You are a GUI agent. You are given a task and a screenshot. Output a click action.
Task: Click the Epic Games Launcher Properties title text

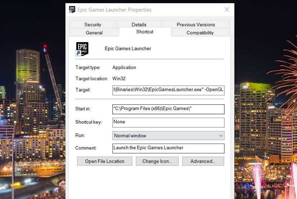pyautogui.click(x=114, y=10)
